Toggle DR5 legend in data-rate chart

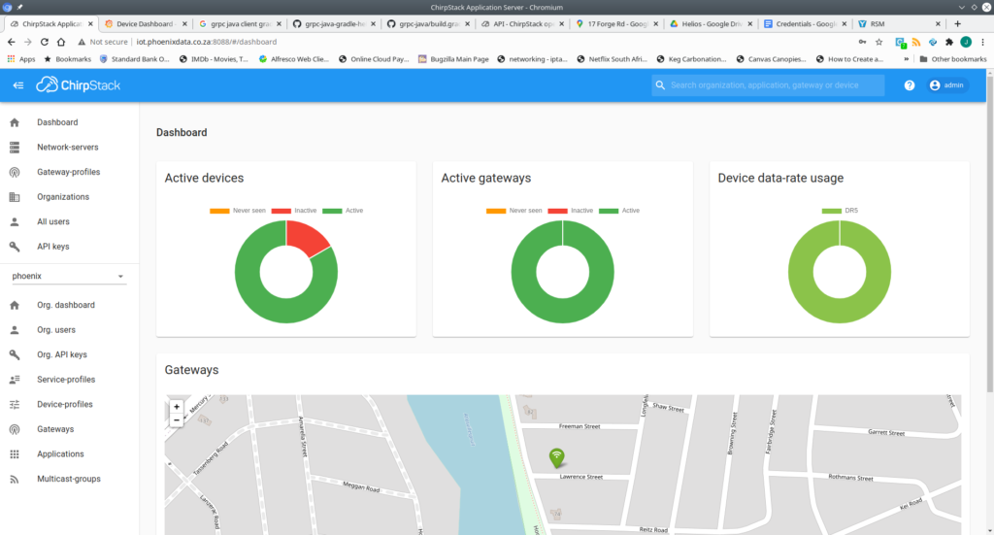[840, 211]
